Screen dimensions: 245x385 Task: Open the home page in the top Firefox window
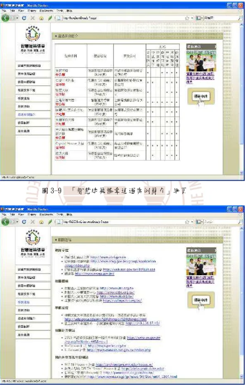click(x=41, y=18)
